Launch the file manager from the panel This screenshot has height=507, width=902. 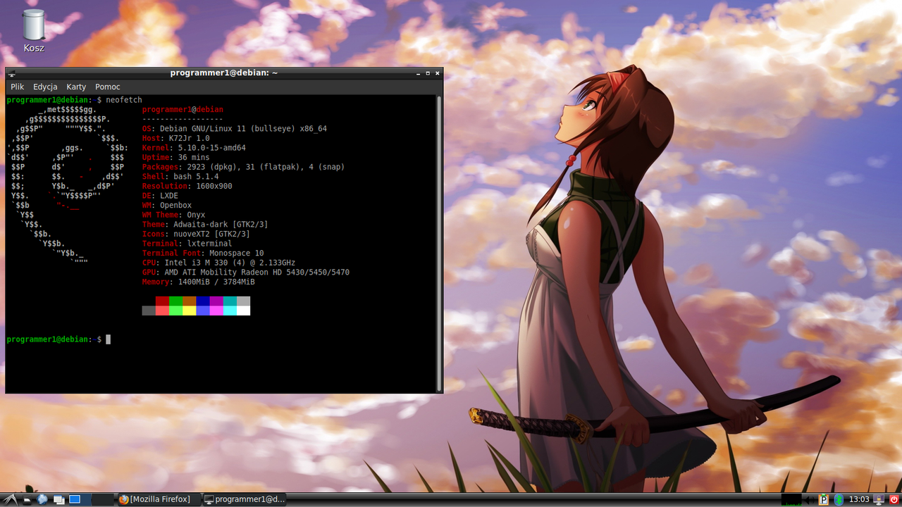point(27,500)
